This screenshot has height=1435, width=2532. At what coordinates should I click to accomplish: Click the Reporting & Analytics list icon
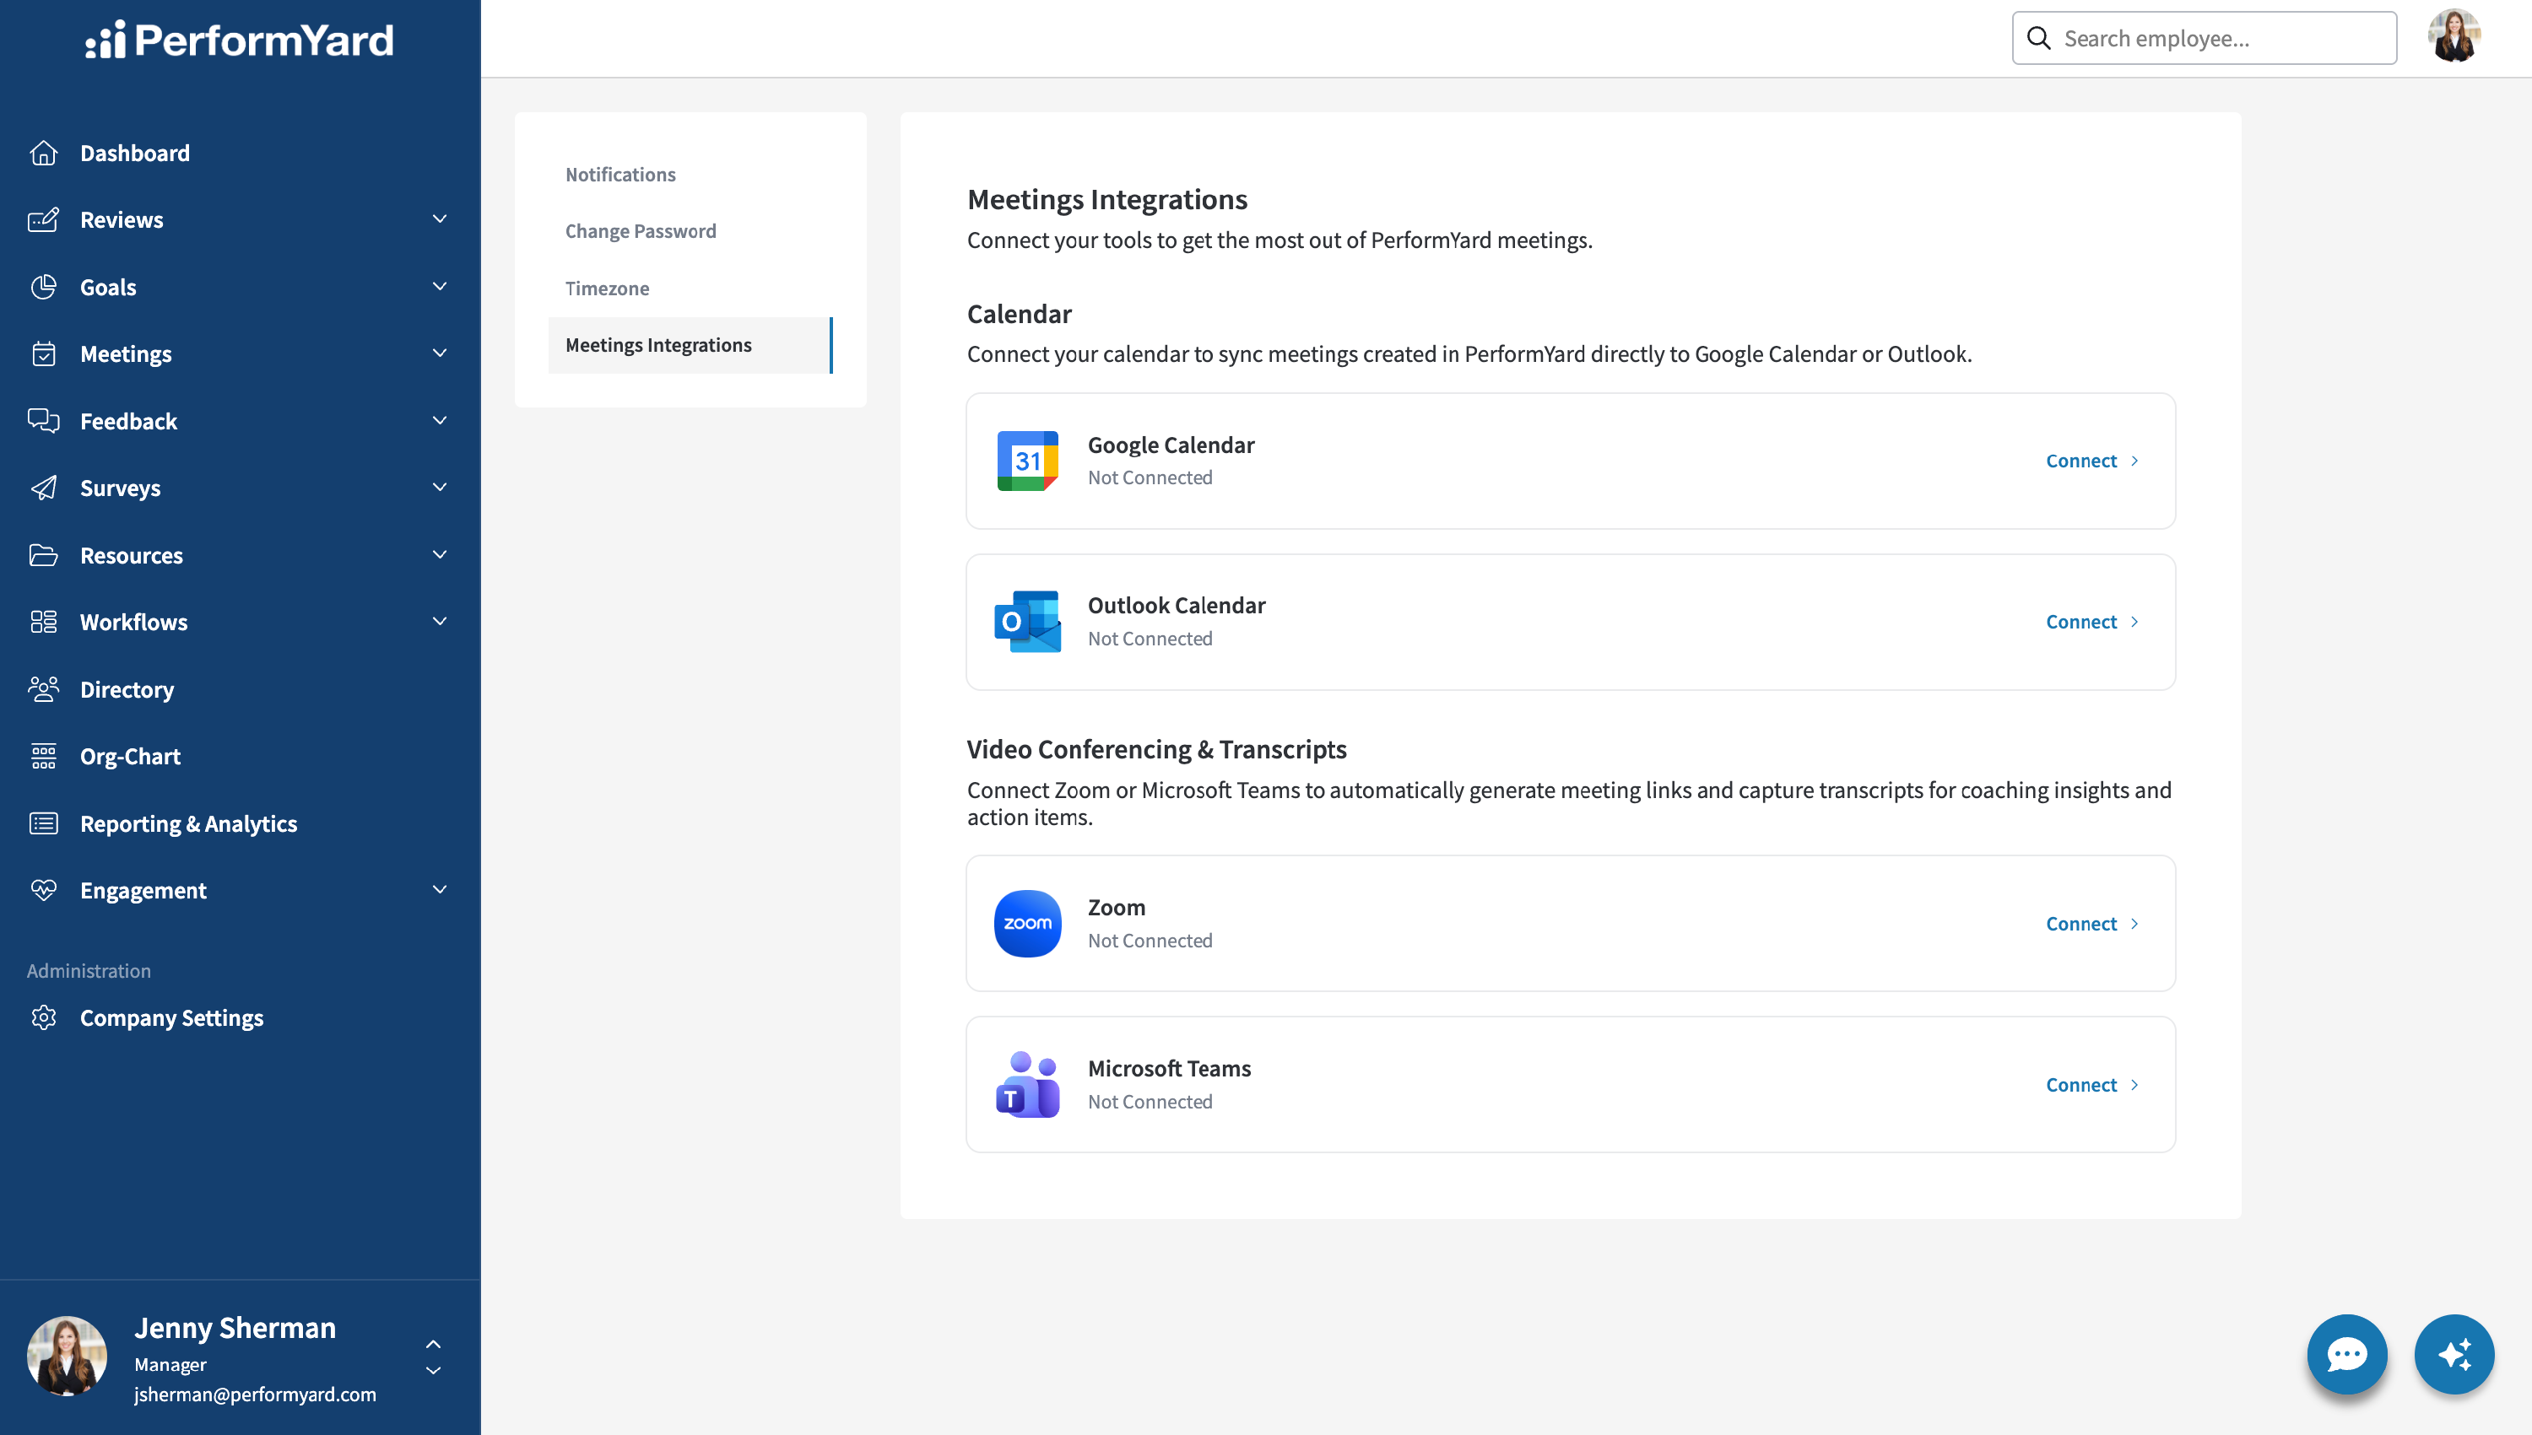tap(43, 823)
